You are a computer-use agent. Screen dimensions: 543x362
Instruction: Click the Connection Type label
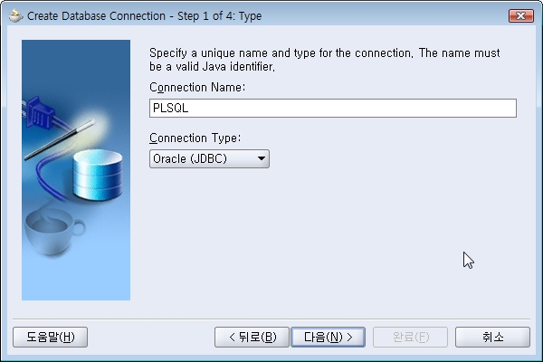coord(195,138)
